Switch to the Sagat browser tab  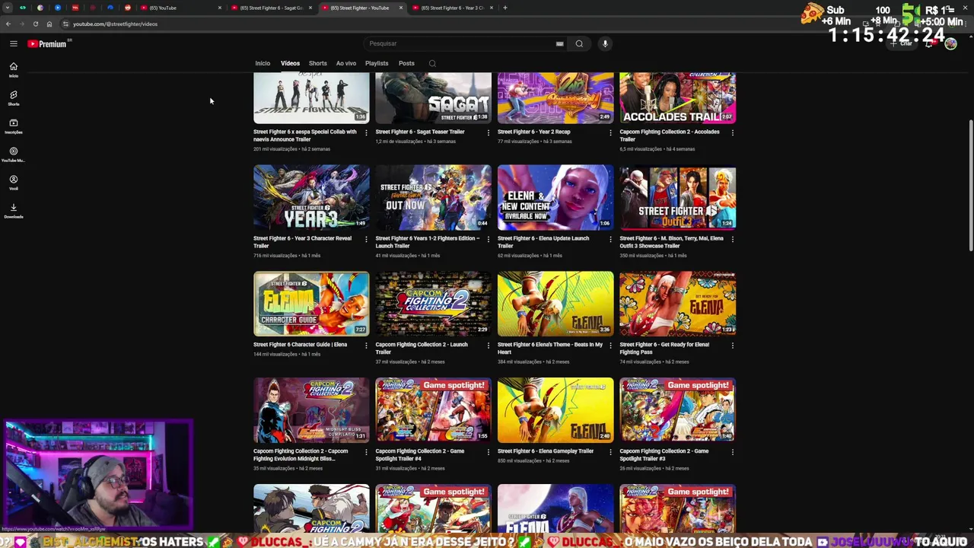coord(272,8)
